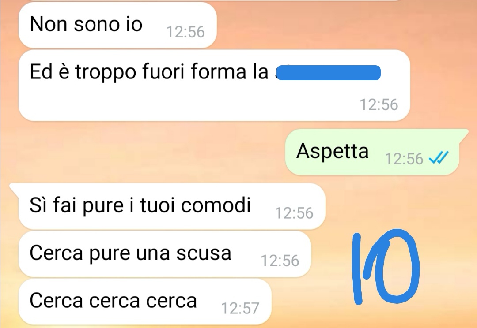This screenshot has width=477, height=328.
Task: Click the timestamp on the 'Aspetta' bubble
Action: coord(404,159)
